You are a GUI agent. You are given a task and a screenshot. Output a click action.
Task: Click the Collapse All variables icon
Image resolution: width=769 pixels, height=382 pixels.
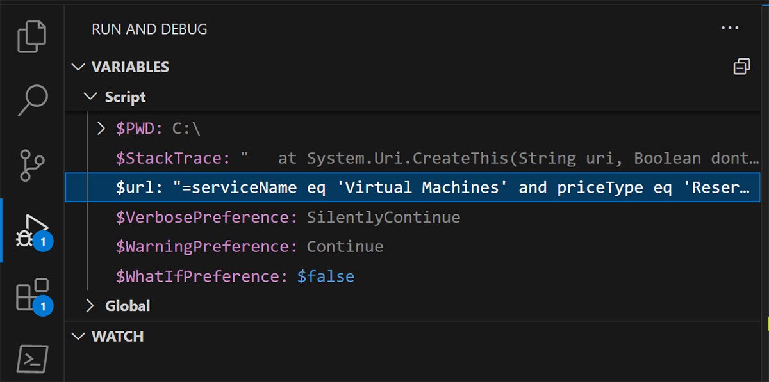click(741, 67)
